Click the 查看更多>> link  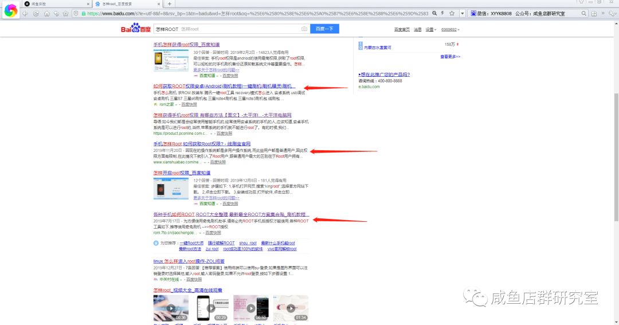(x=450, y=57)
